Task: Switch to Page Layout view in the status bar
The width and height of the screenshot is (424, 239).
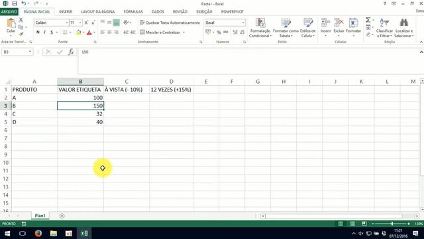Action: [352, 224]
